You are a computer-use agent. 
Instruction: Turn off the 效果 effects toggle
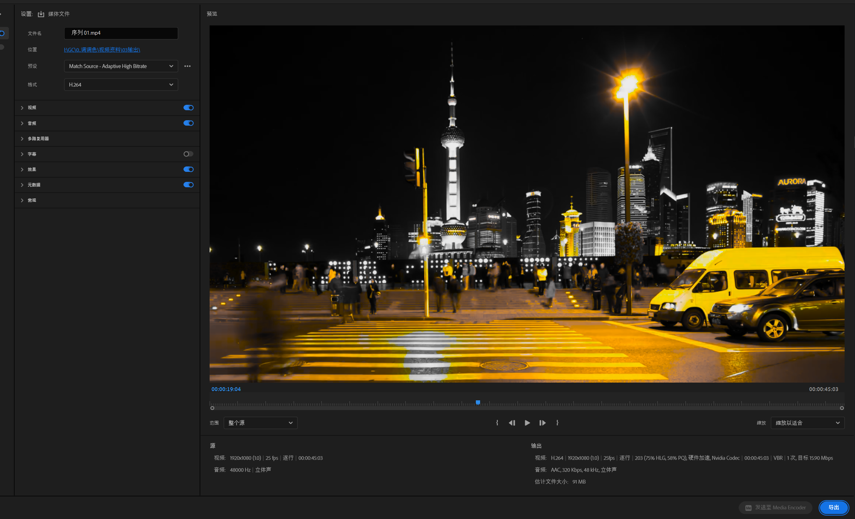point(188,169)
